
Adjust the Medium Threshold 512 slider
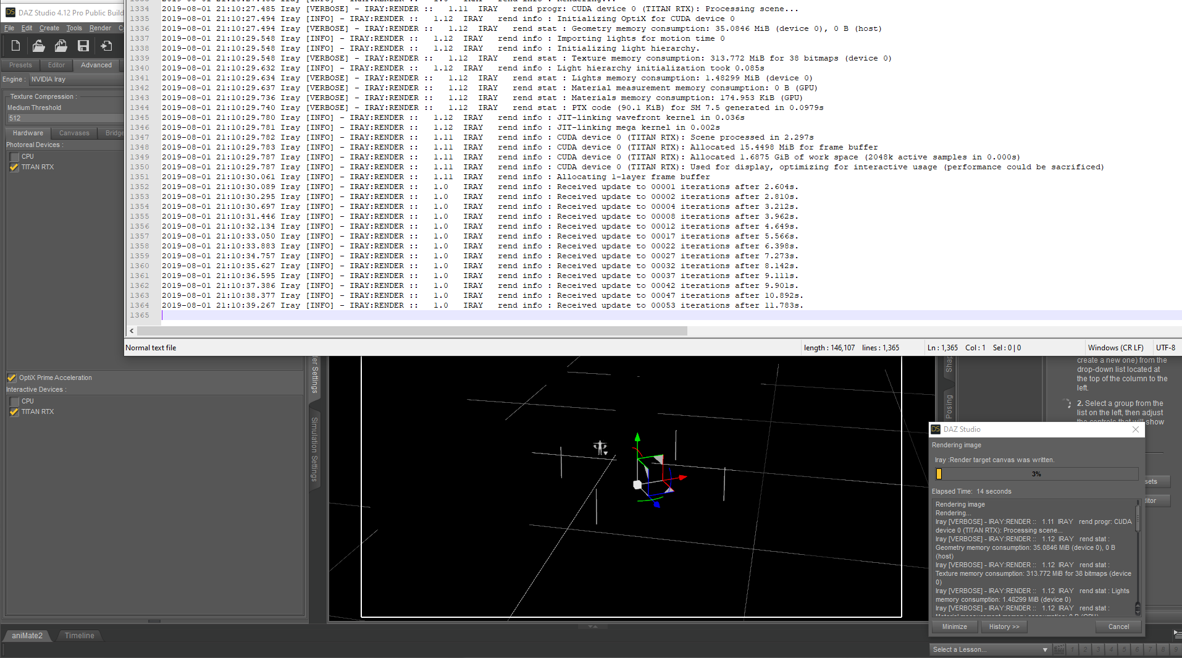pos(64,118)
